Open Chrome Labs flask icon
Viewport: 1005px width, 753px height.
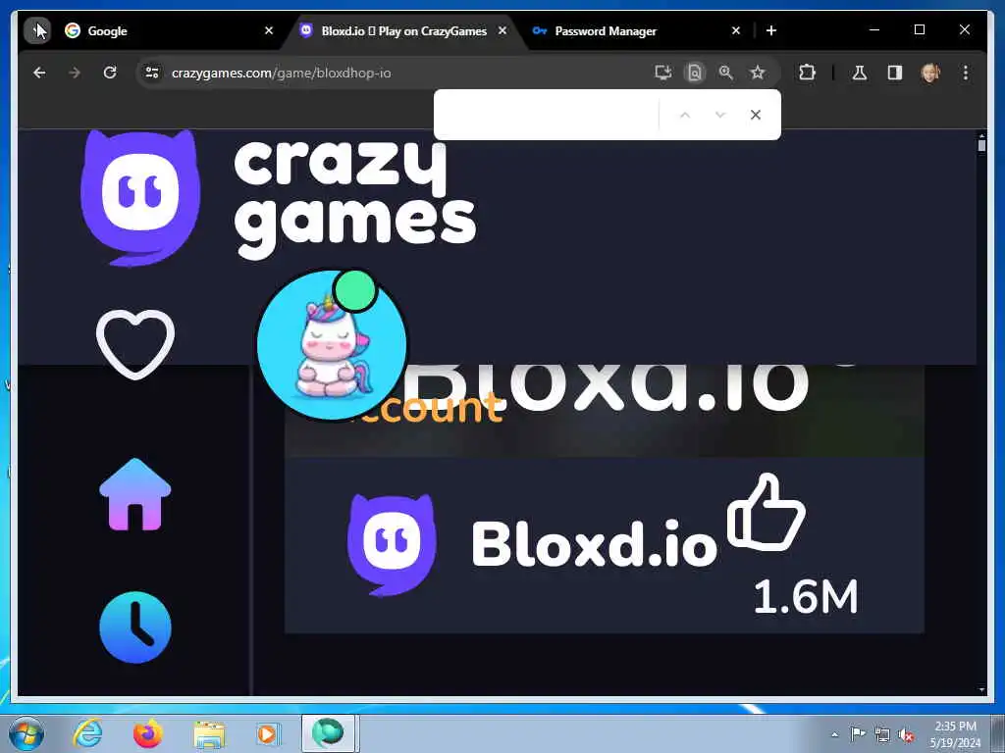(x=860, y=73)
